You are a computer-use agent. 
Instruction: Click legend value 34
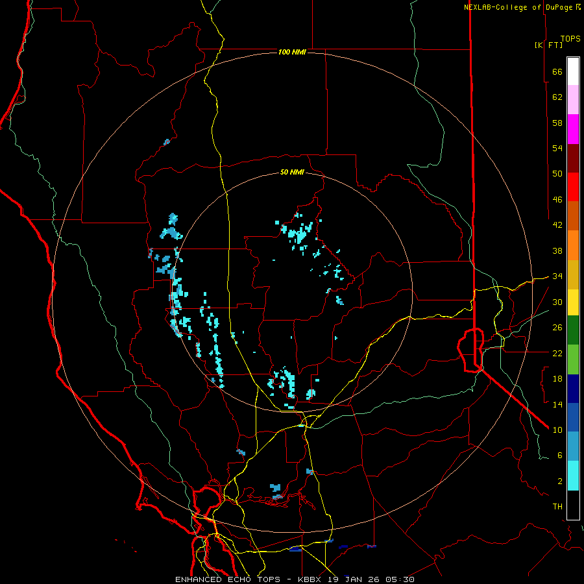pyautogui.click(x=557, y=276)
